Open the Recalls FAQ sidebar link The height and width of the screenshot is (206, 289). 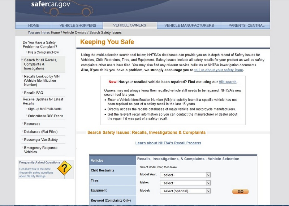point(34,93)
